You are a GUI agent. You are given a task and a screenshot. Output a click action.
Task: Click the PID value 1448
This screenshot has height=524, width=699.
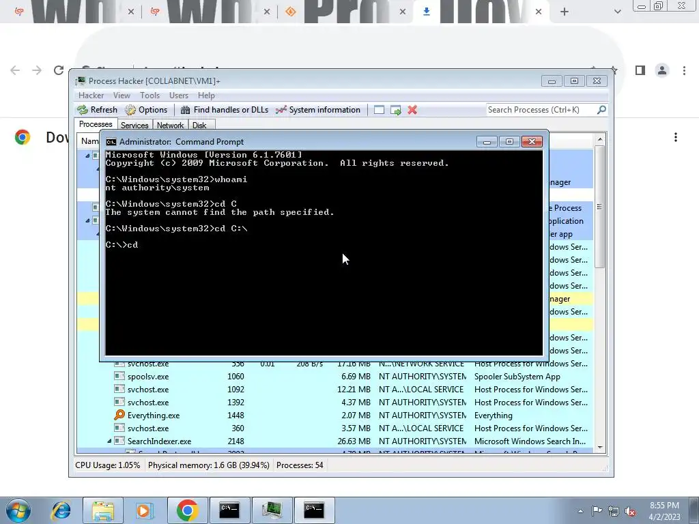pyautogui.click(x=236, y=416)
